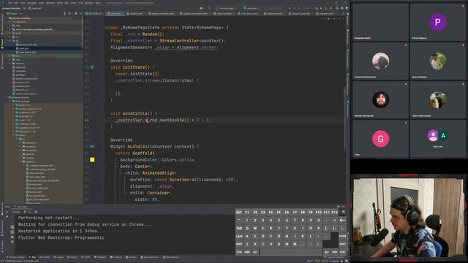Click yellow color swatch in editor gutter
This screenshot has width=468, height=263.
click(x=92, y=160)
